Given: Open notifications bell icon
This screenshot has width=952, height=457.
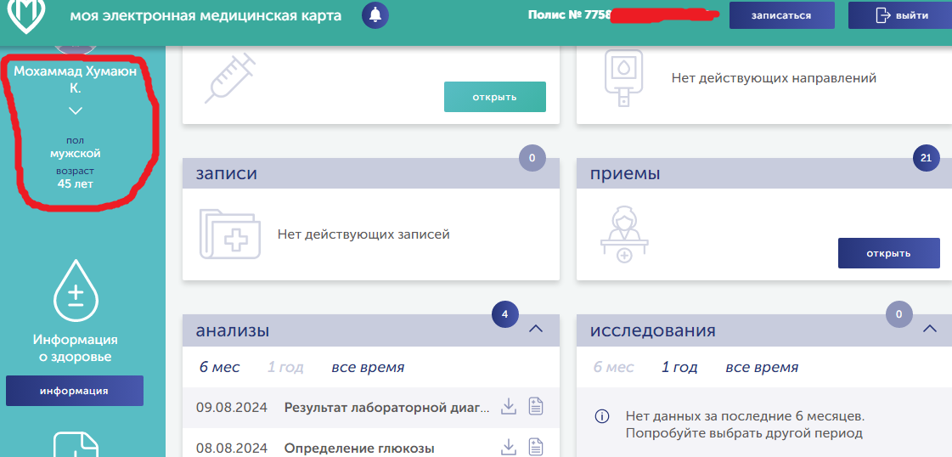Looking at the screenshot, I should pyautogui.click(x=375, y=15).
